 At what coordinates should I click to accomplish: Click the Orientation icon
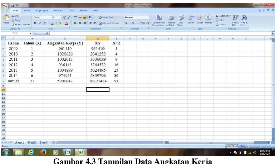(90, 17)
